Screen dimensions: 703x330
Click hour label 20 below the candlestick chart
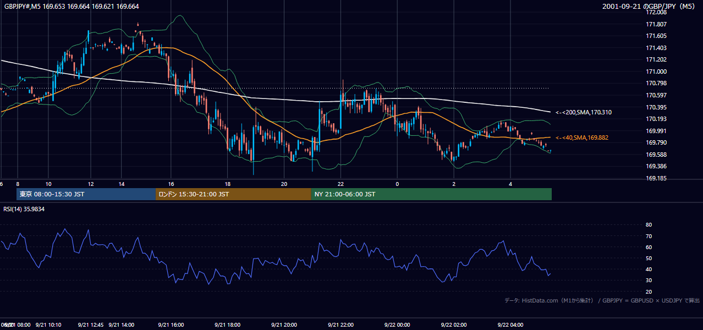point(284,184)
